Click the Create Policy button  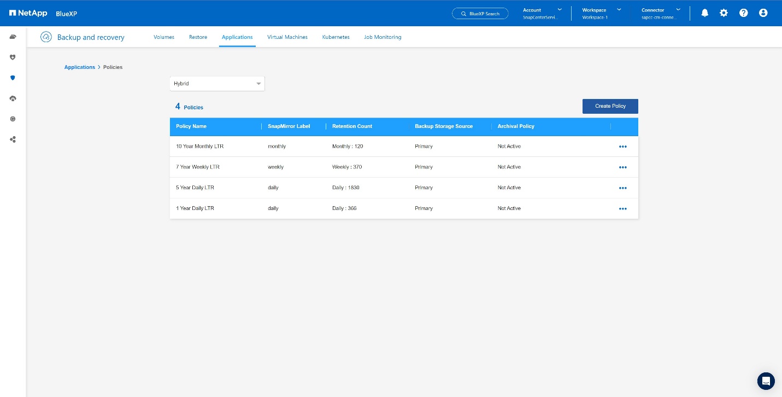[x=610, y=106]
